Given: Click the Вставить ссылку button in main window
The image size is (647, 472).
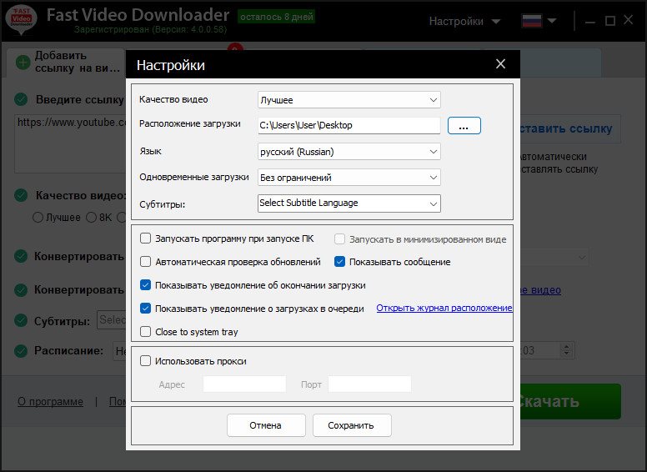Looking at the screenshot, I should 570,128.
